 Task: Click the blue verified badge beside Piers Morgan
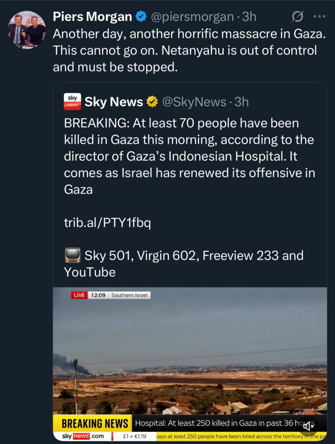pos(141,17)
